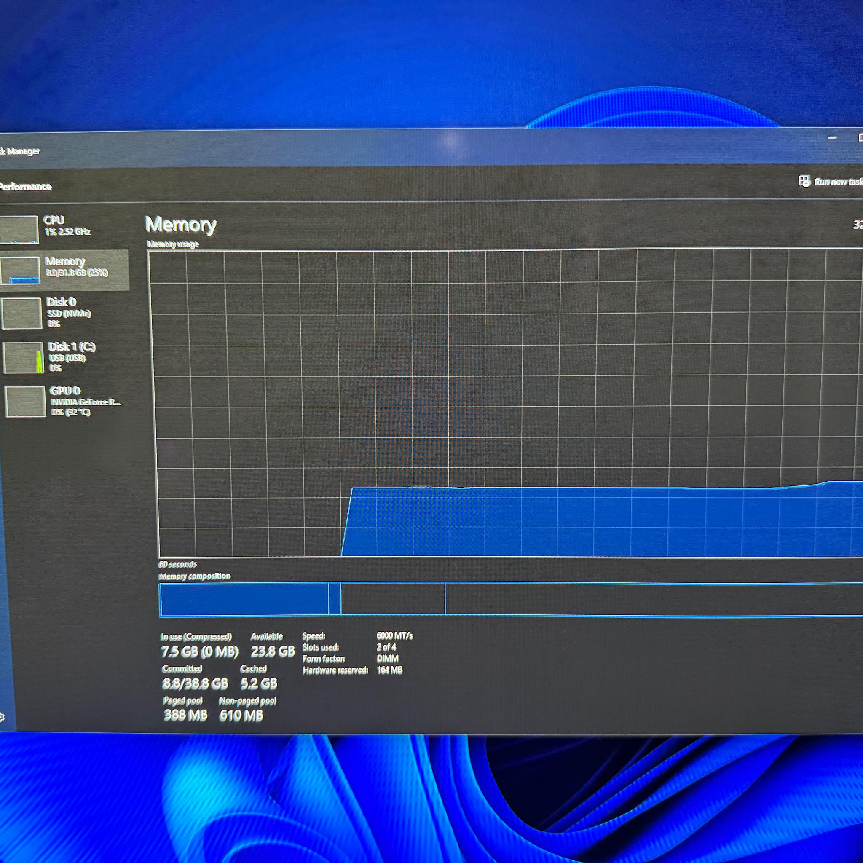Viewport: 863px width, 863px height.
Task: Click the Form factor DIMM value
Action: click(388, 659)
